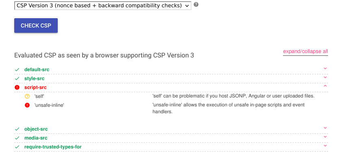Click the green checkmark beside style-src

17,78
